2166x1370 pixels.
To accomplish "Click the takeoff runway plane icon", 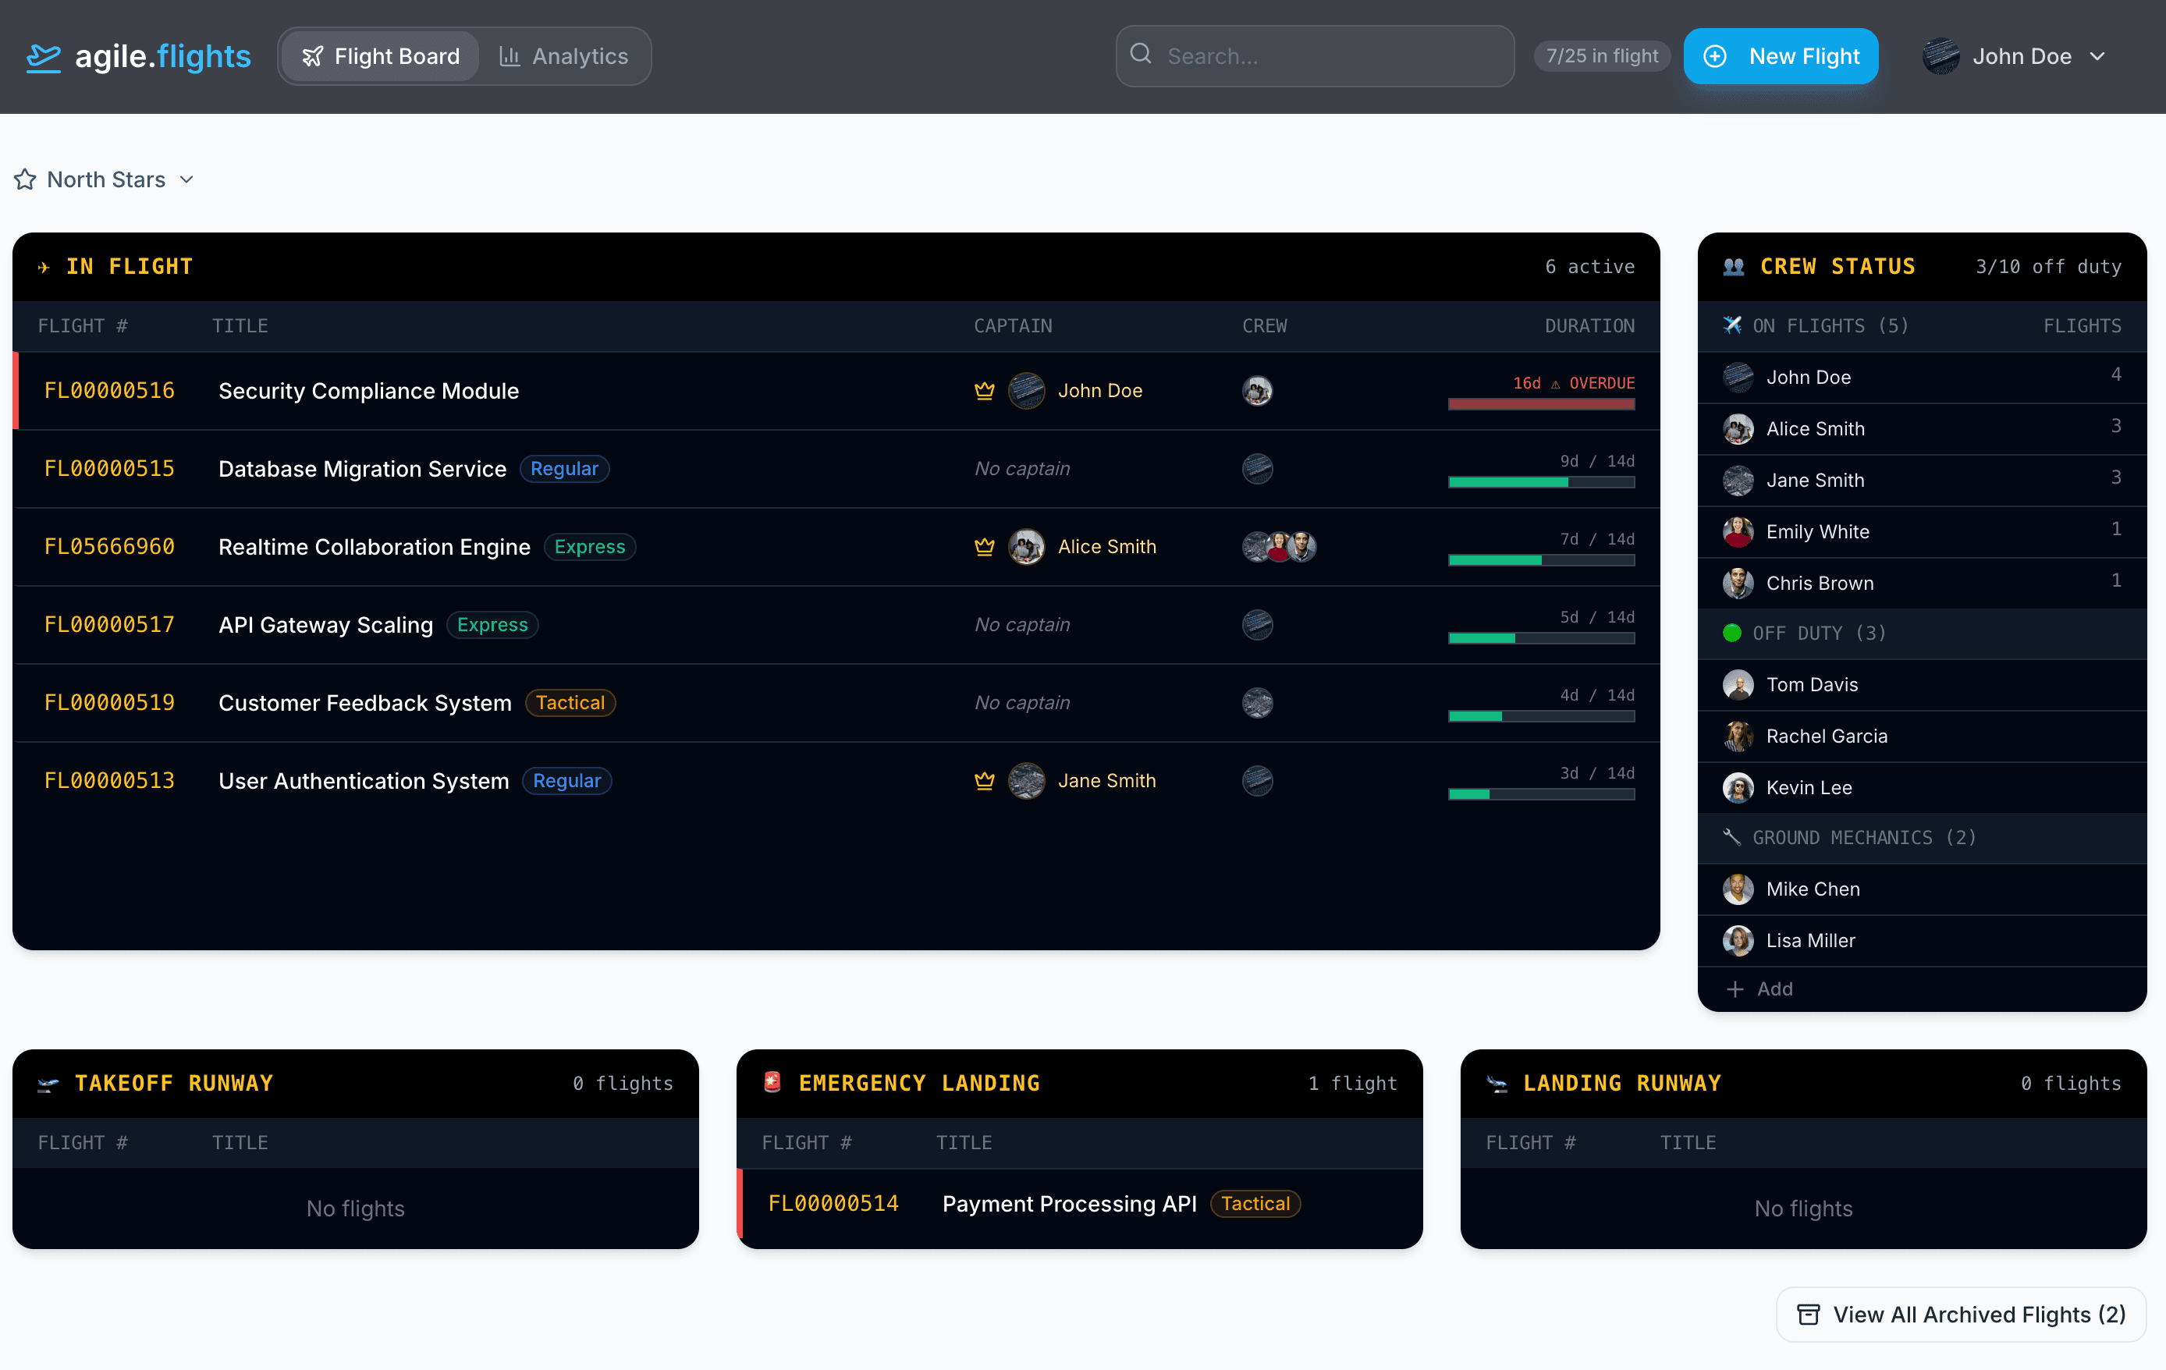I will [x=48, y=1082].
